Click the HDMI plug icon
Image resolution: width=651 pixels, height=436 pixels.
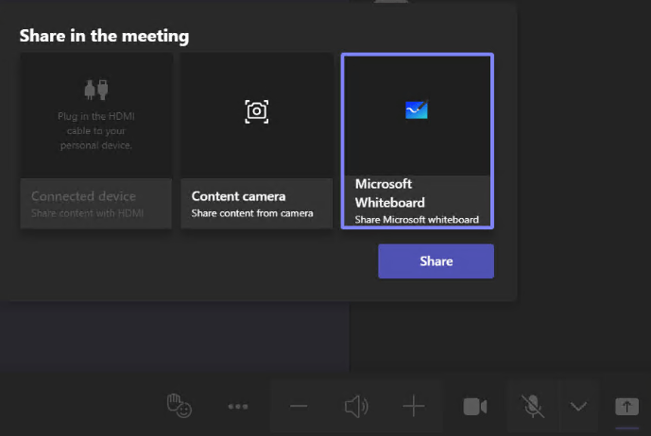[95, 90]
